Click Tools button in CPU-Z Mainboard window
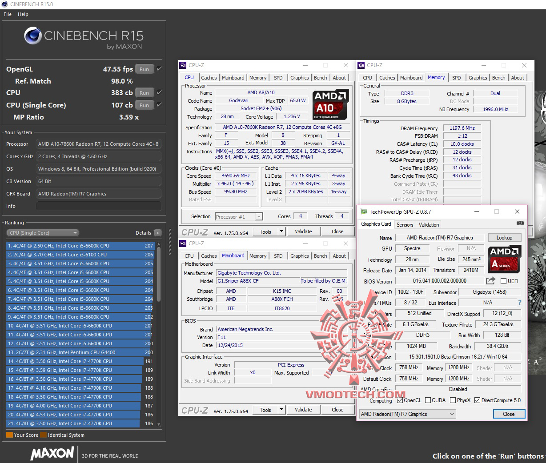 point(265,410)
